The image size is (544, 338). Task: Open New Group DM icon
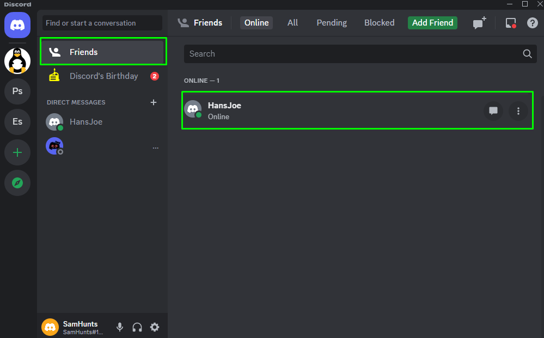(479, 23)
